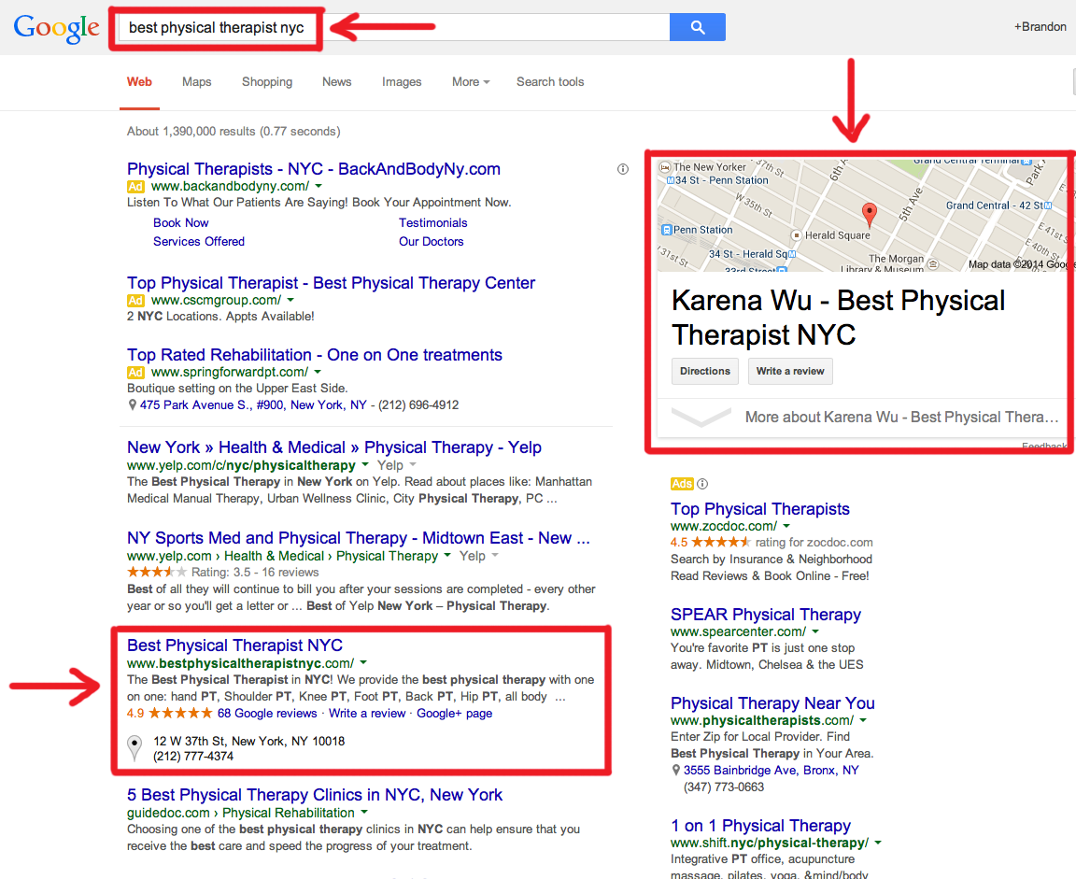Viewport: 1076px width, 879px height.
Task: Expand the yelp.com/c/nyc/physicaltherapy dropdown arrow
Action: (x=365, y=465)
